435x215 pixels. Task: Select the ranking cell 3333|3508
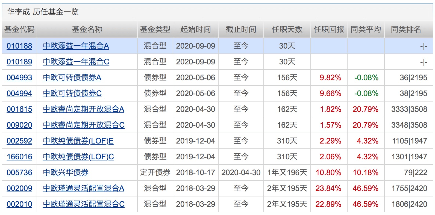409,109
